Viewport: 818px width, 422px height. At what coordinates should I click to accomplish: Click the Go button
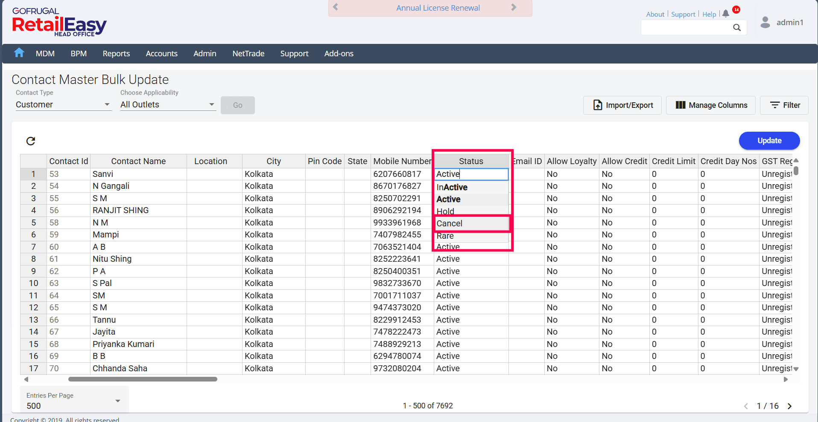238,105
